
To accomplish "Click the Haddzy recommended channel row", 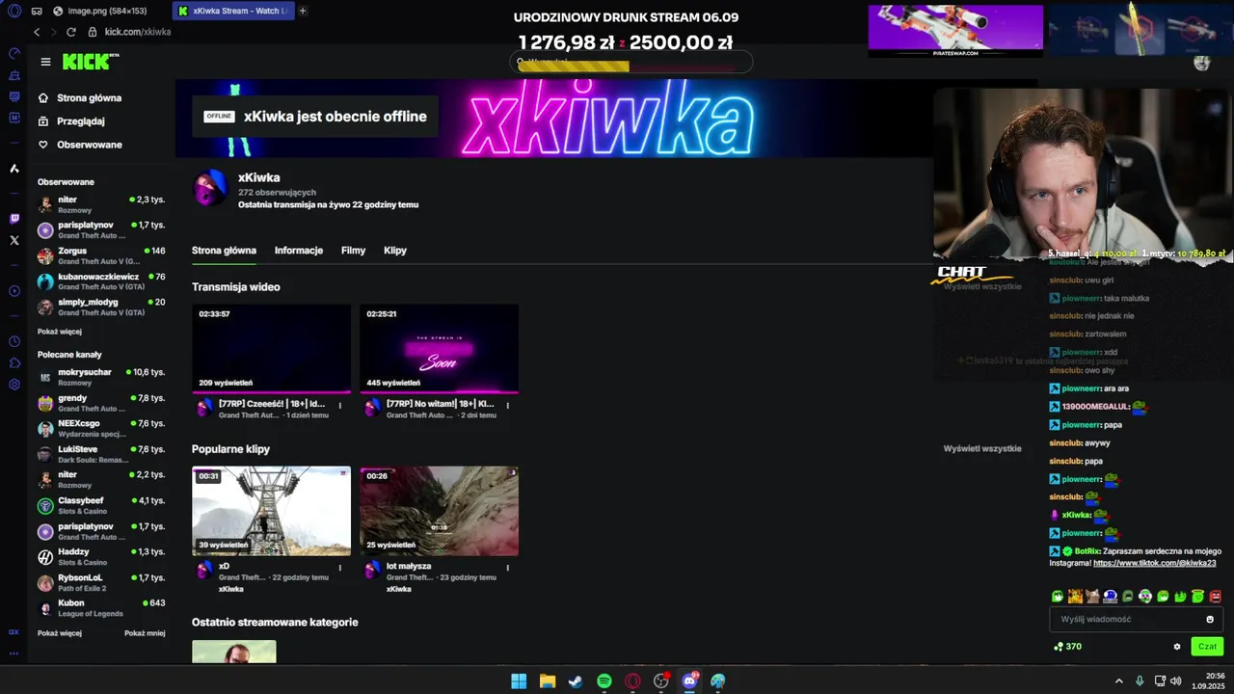I will click(x=101, y=557).
